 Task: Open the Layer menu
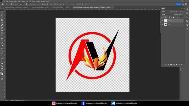click(x=15, y=1)
